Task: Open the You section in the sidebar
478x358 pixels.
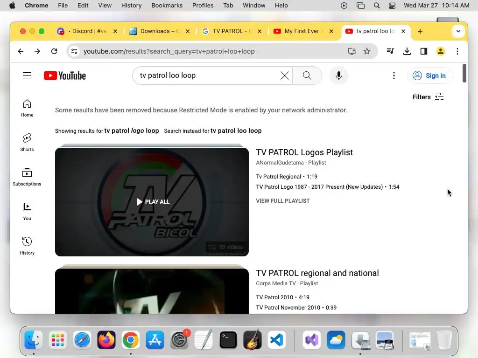Action: click(27, 212)
